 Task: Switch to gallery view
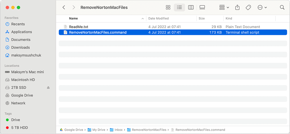click(x=202, y=7)
